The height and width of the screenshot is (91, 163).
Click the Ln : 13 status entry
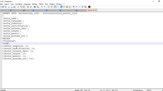(102, 90)
